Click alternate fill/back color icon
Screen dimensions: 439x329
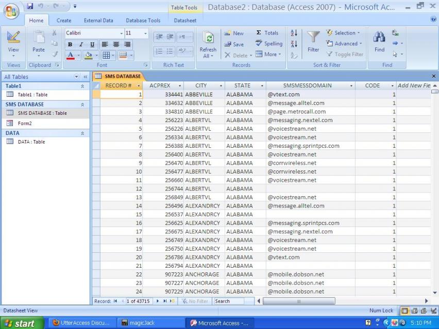pos(123,55)
